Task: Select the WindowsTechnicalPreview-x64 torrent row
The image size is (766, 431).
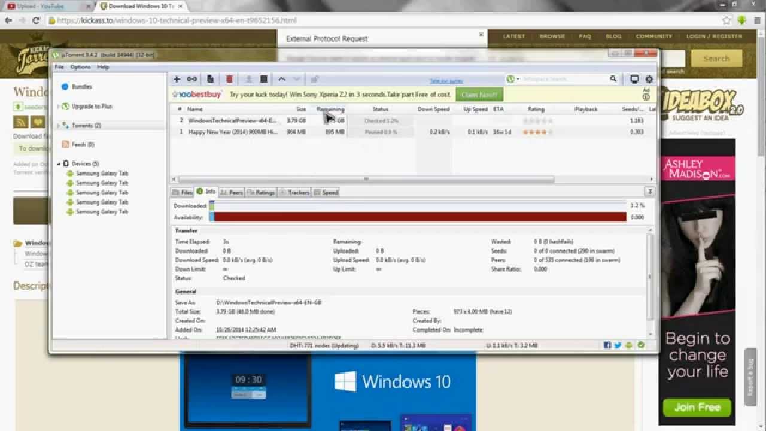Action: (413, 120)
